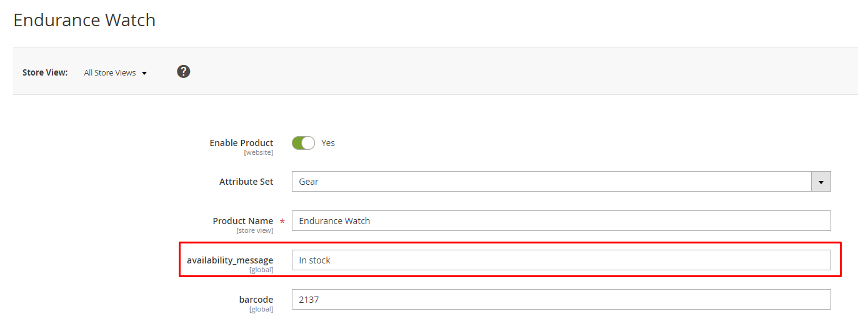Screen dimensions: 858x319
Task: Click the Enable Product label
Action: (241, 143)
